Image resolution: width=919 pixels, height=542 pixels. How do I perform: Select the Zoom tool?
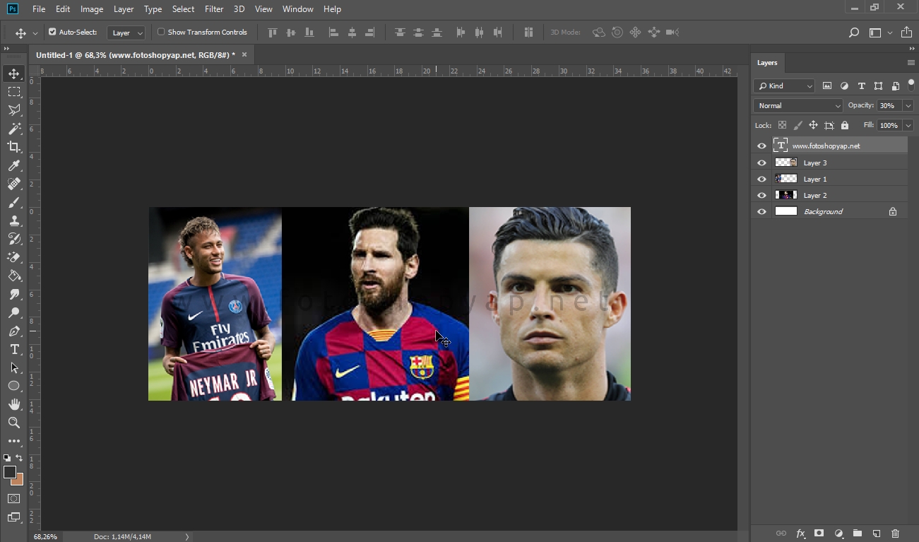point(14,423)
